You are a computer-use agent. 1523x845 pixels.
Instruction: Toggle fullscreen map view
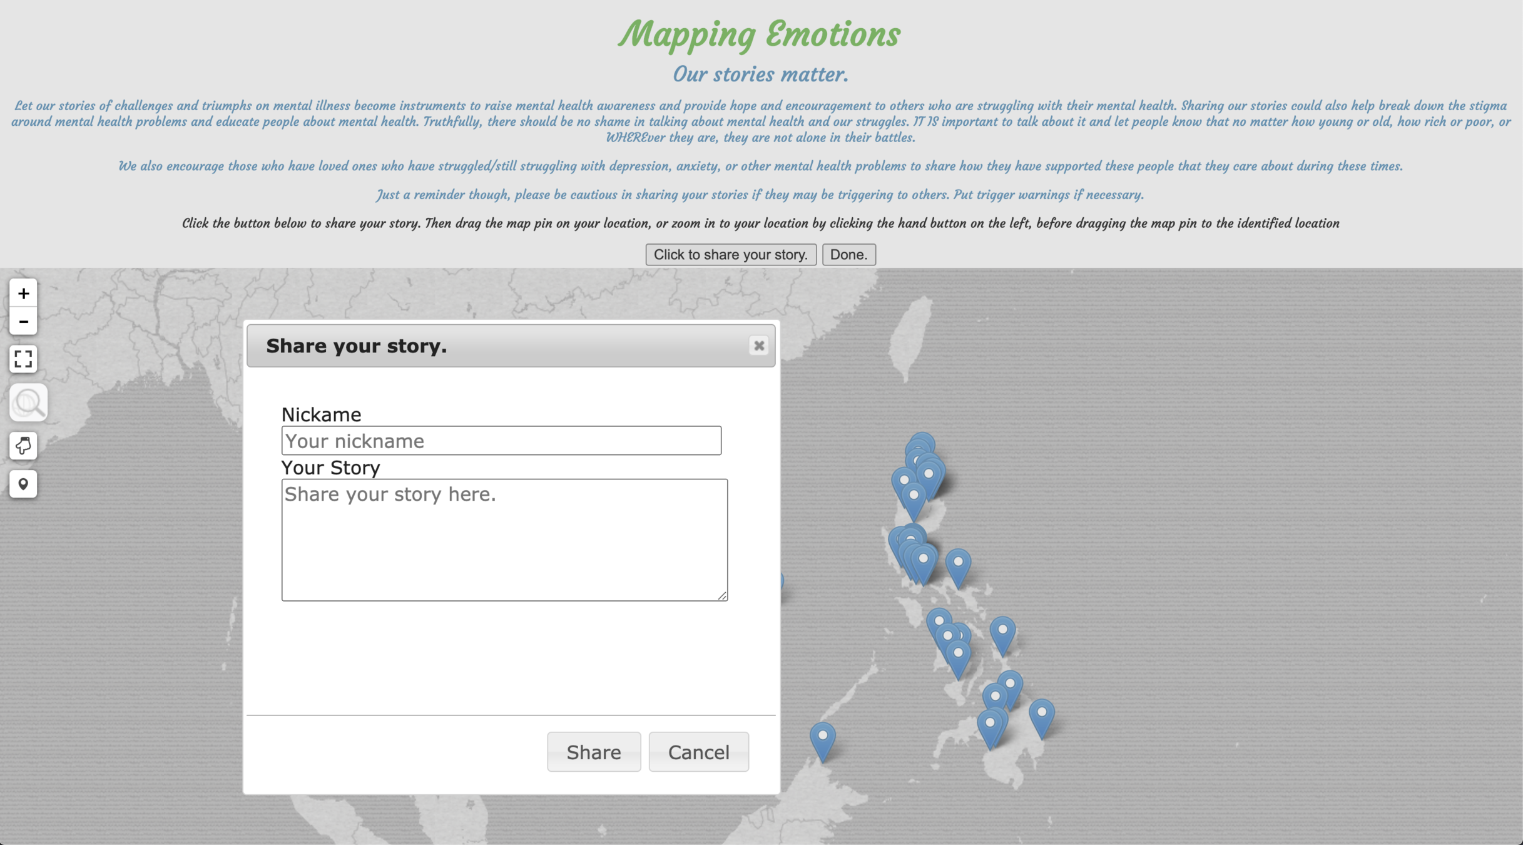pyautogui.click(x=23, y=359)
